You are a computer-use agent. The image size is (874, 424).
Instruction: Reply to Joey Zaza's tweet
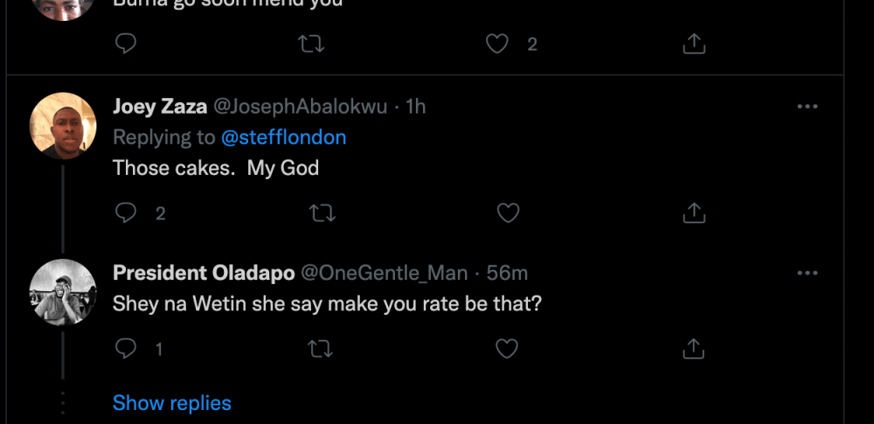[127, 212]
